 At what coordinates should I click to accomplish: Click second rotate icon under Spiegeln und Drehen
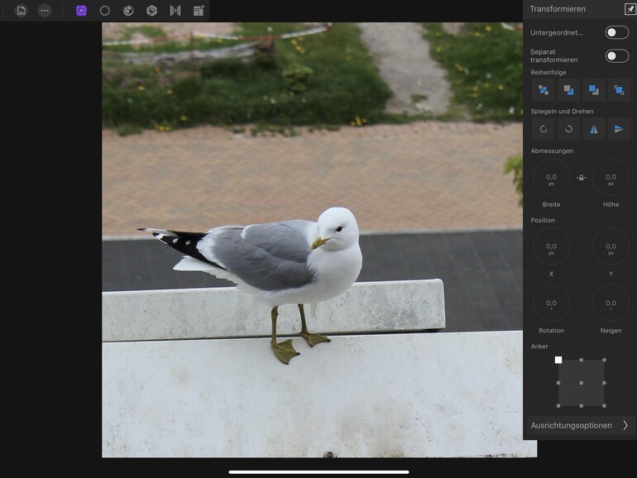click(568, 129)
